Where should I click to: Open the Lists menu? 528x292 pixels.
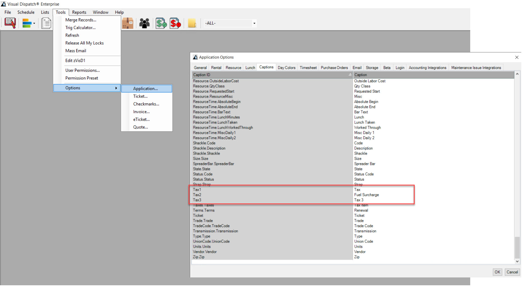coord(45,12)
